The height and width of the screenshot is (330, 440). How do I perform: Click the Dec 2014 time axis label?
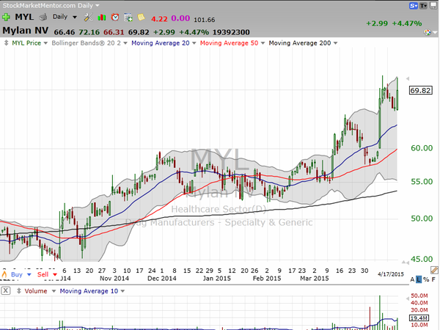point(162,279)
